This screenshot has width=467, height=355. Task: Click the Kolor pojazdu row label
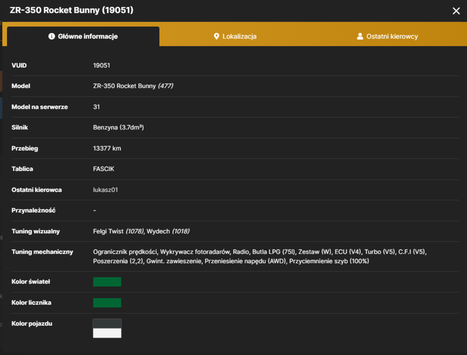tap(32, 323)
